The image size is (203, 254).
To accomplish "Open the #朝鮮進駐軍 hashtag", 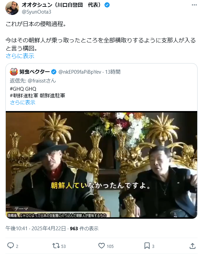I will [24, 95].
